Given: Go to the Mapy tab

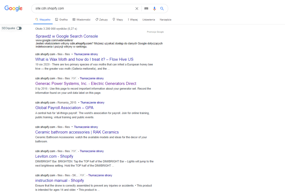Looking at the screenshot, I should (118, 20).
